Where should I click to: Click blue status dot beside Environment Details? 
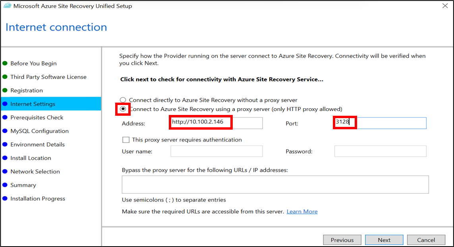click(5, 144)
